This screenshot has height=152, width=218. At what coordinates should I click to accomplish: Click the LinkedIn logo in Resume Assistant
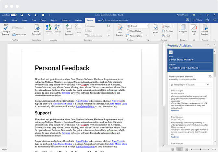pyautogui.click(x=171, y=52)
